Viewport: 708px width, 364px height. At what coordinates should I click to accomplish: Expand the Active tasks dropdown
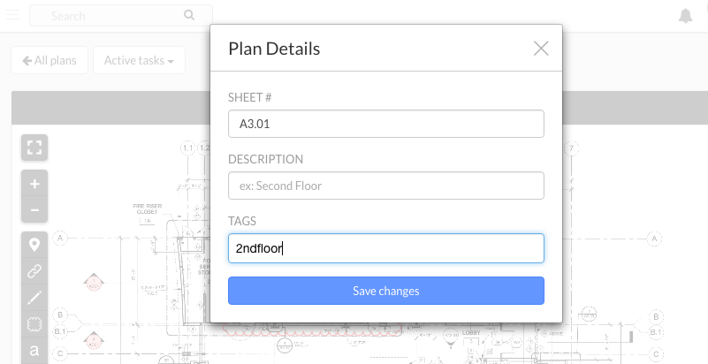tap(139, 60)
